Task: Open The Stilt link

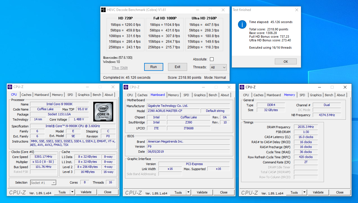Action: [120, 68]
